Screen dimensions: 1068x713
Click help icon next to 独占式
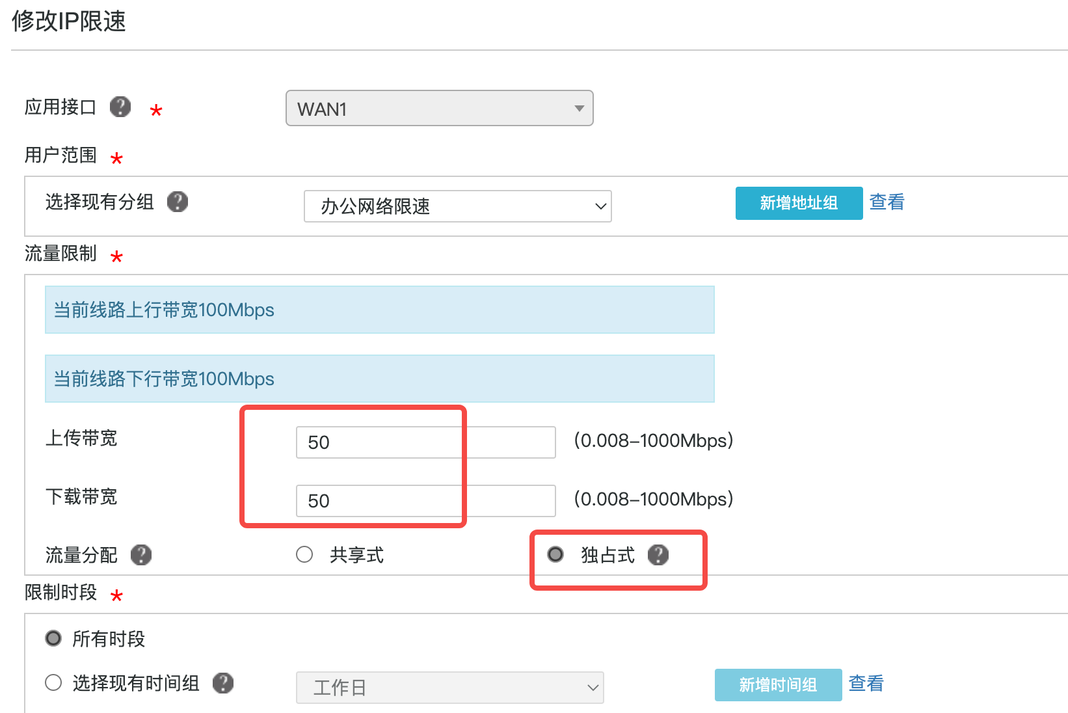pos(658,555)
